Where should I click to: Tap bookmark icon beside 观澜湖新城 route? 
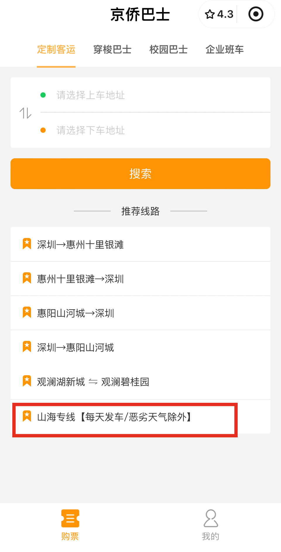click(x=27, y=381)
